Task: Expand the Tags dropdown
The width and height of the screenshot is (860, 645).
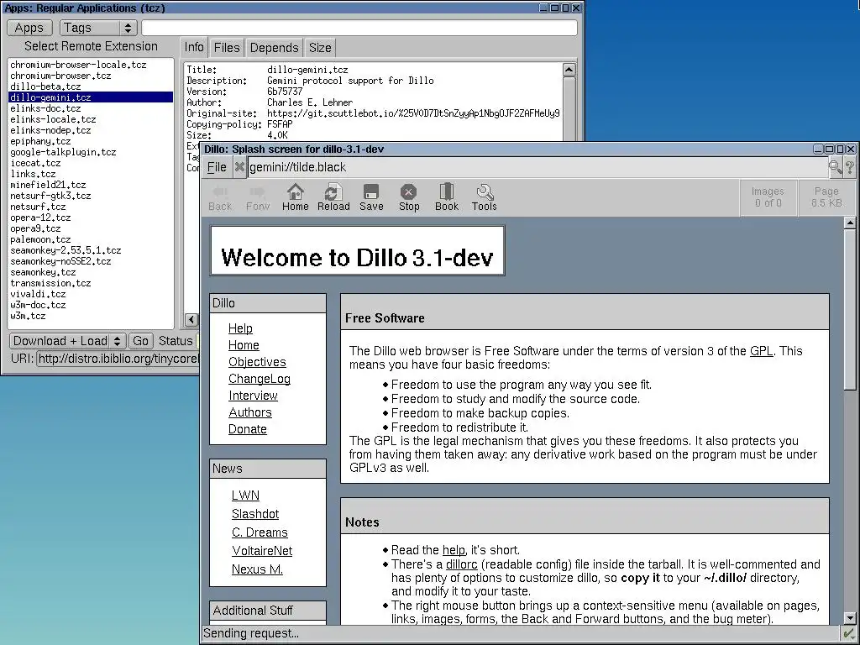Action: pyautogui.click(x=97, y=28)
